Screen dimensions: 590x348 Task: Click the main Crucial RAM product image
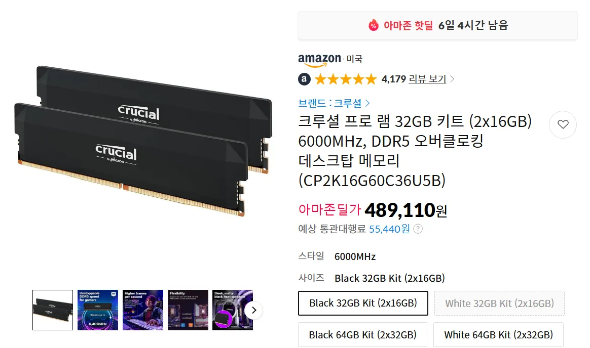(143, 141)
